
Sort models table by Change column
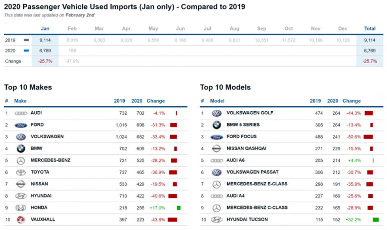(x=352, y=101)
